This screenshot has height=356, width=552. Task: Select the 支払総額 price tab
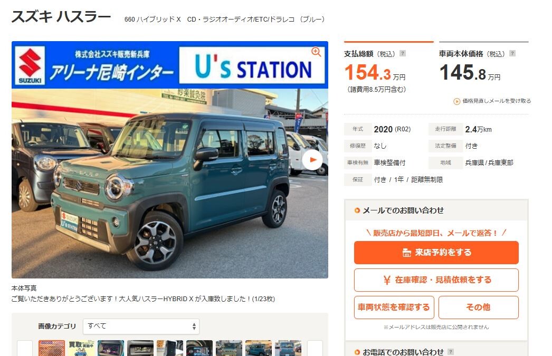coord(388,68)
